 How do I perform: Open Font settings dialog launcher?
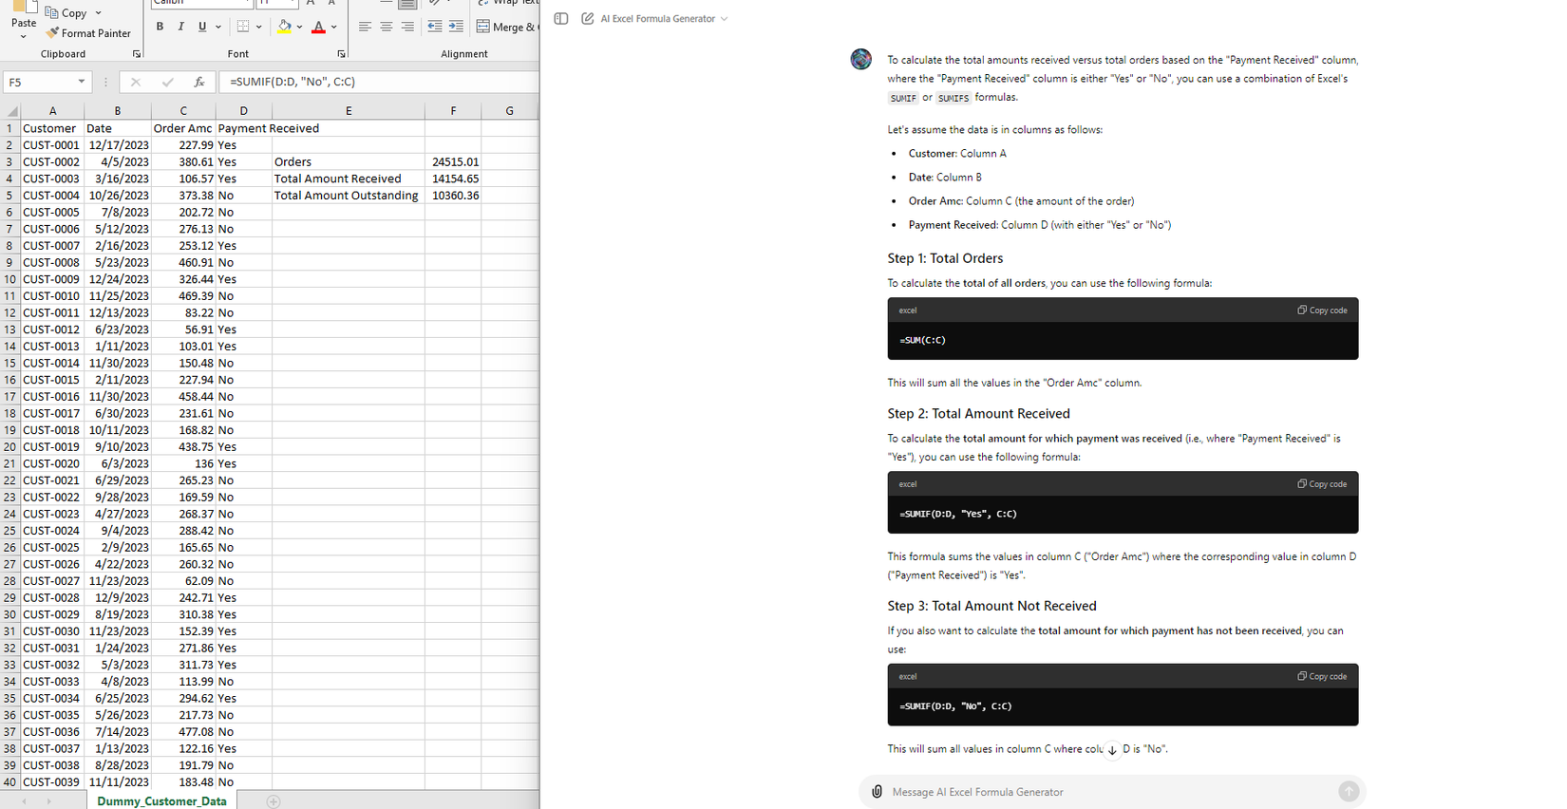click(341, 54)
